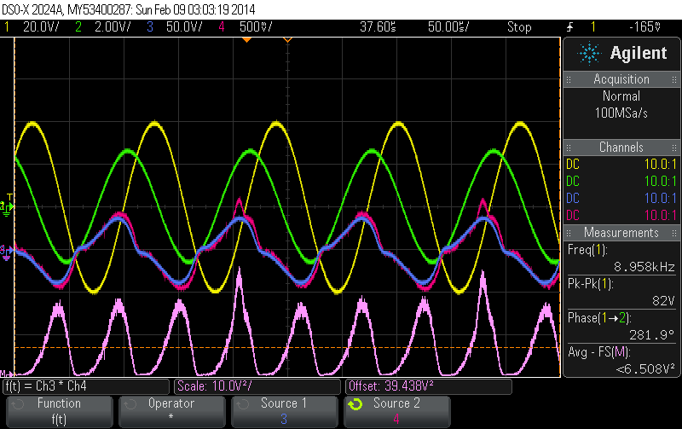Click the Channels panel header
This screenshot has width=682, height=429.
[621, 147]
